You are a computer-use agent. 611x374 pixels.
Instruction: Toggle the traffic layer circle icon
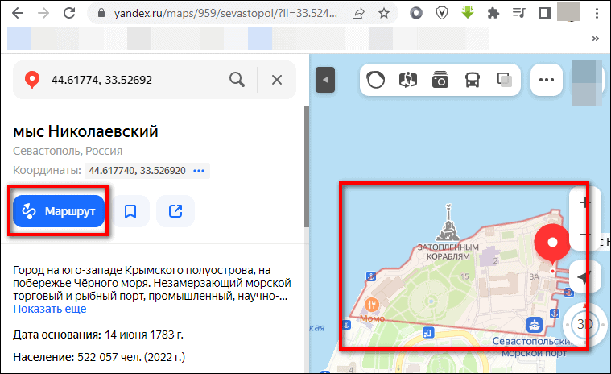click(x=375, y=80)
